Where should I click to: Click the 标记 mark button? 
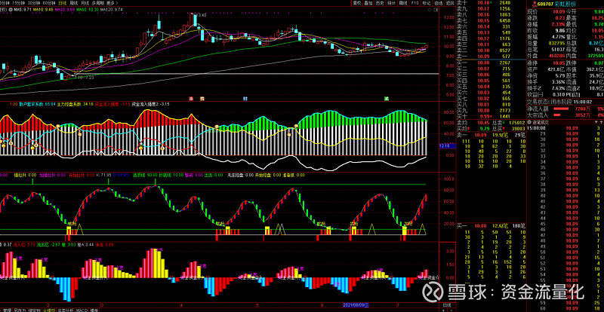(x=426, y=3)
